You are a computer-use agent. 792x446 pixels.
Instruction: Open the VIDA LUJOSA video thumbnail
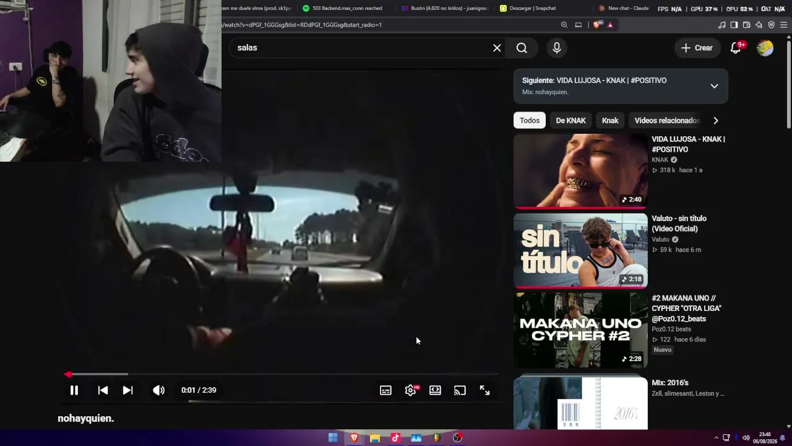(580, 171)
